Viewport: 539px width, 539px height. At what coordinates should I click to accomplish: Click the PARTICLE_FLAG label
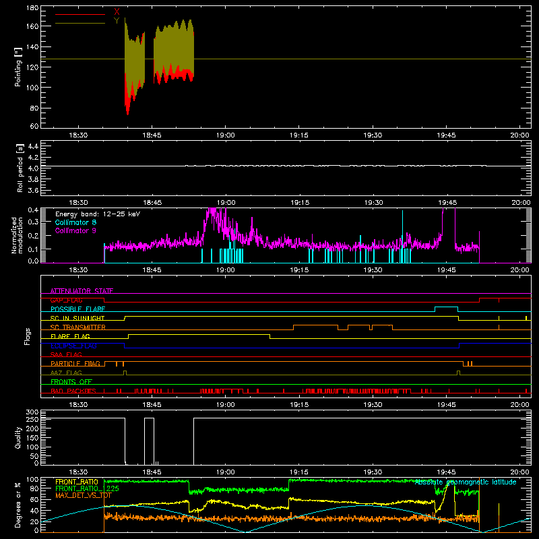pos(75,364)
